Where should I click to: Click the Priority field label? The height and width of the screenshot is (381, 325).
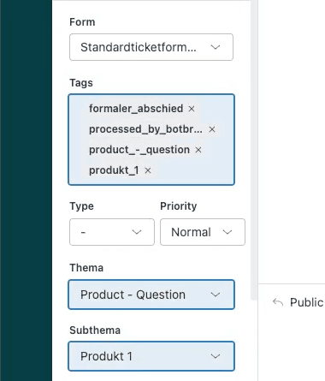(x=179, y=206)
